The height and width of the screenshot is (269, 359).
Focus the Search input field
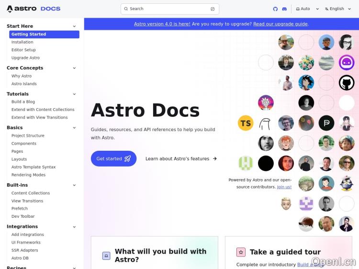pos(169,9)
